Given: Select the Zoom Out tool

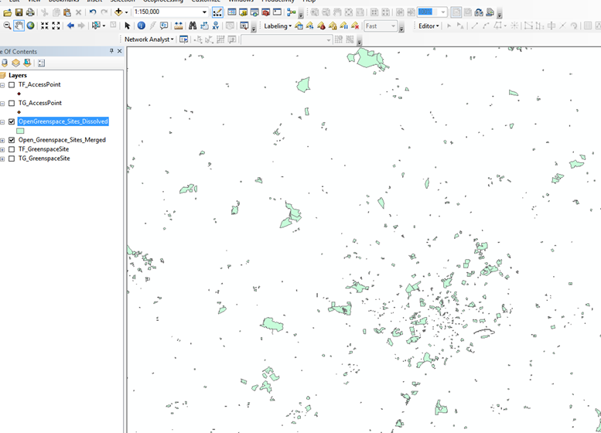Looking at the screenshot, I should click(7, 26).
